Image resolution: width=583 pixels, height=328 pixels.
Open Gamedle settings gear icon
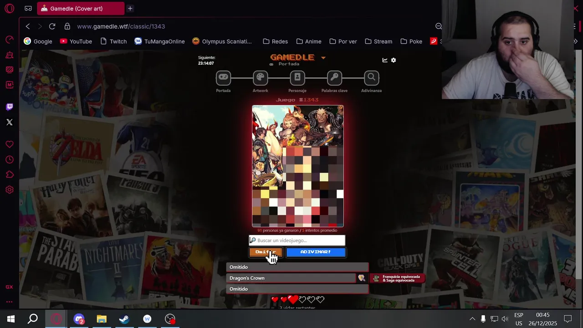point(394,60)
